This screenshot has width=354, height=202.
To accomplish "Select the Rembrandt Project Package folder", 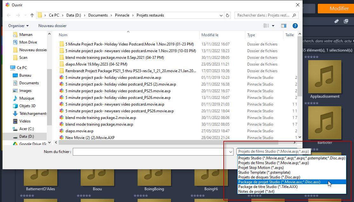I will 131,71.
